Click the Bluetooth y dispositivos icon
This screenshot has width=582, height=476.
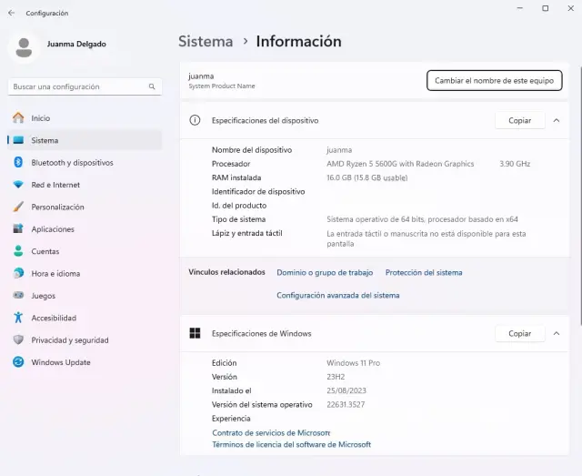click(x=18, y=163)
